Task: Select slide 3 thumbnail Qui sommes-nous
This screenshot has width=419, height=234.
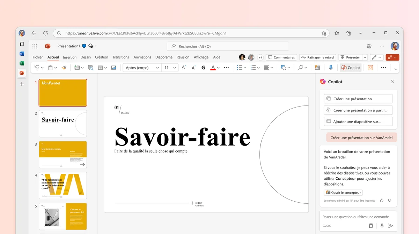Action: 63,155
